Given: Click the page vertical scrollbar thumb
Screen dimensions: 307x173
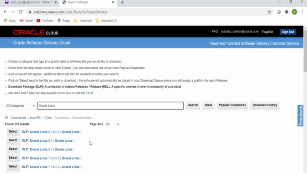Looking at the screenshot, I should [305, 51].
